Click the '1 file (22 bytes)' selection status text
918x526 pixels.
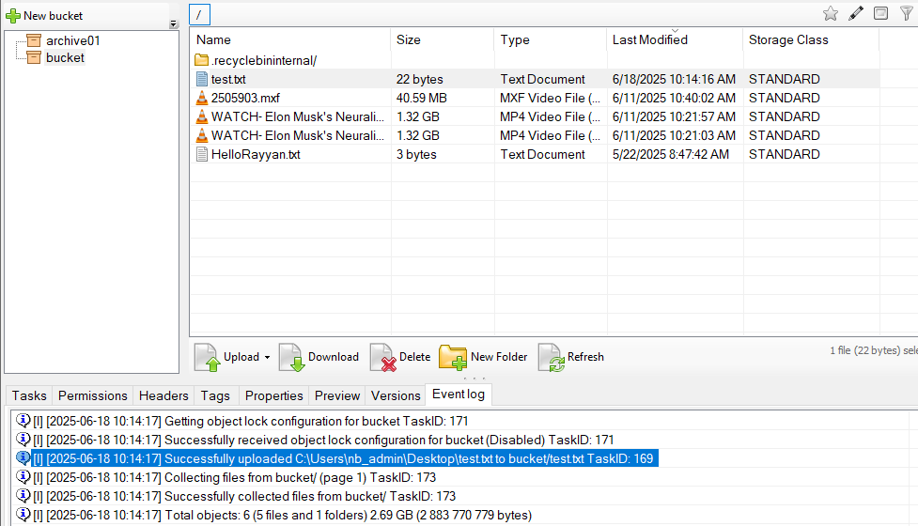(x=873, y=350)
